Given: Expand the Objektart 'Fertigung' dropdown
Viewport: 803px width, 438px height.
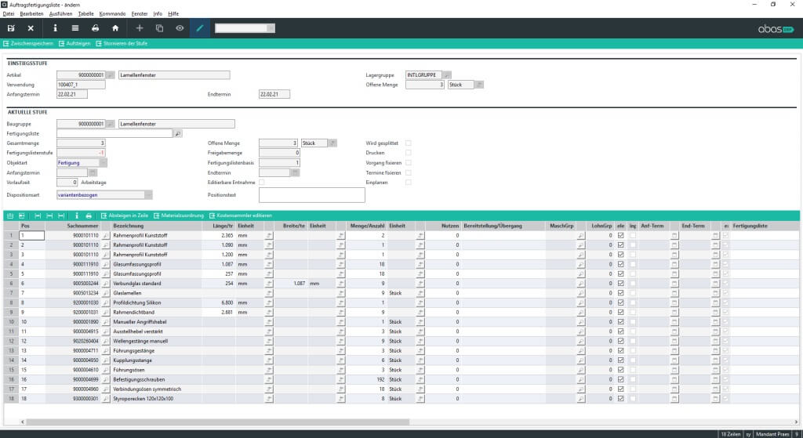Looking at the screenshot, I should click(104, 163).
